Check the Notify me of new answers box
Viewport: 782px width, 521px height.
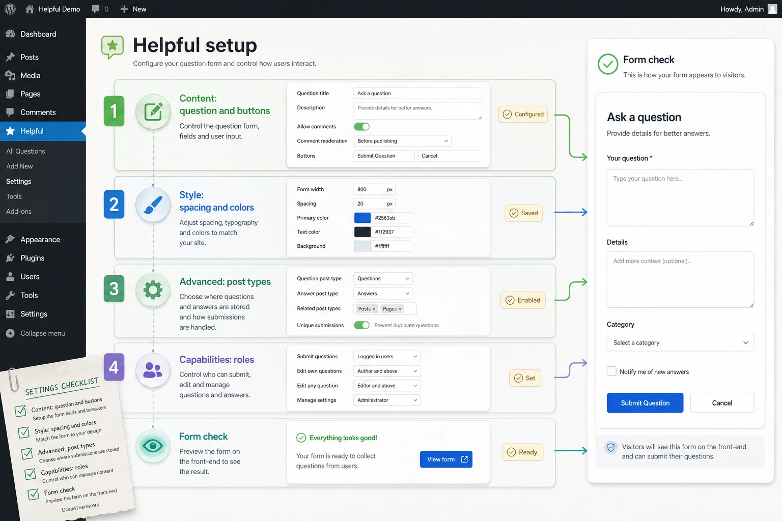point(611,371)
